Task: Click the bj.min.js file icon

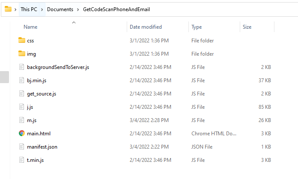Action: pos(22,80)
